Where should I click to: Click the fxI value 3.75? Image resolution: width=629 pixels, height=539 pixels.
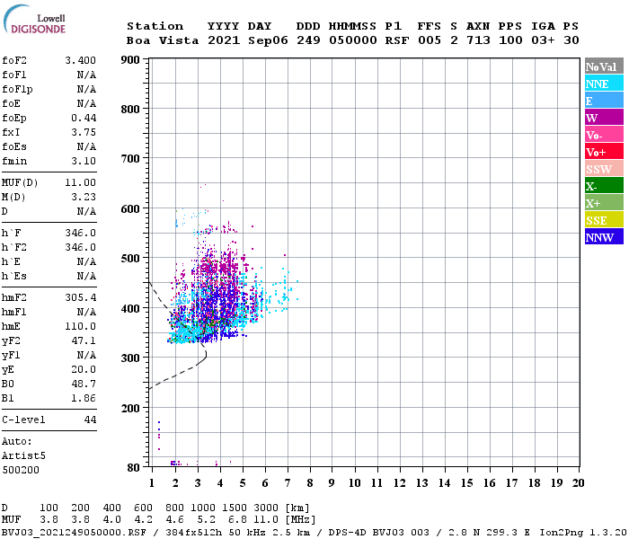click(x=84, y=132)
